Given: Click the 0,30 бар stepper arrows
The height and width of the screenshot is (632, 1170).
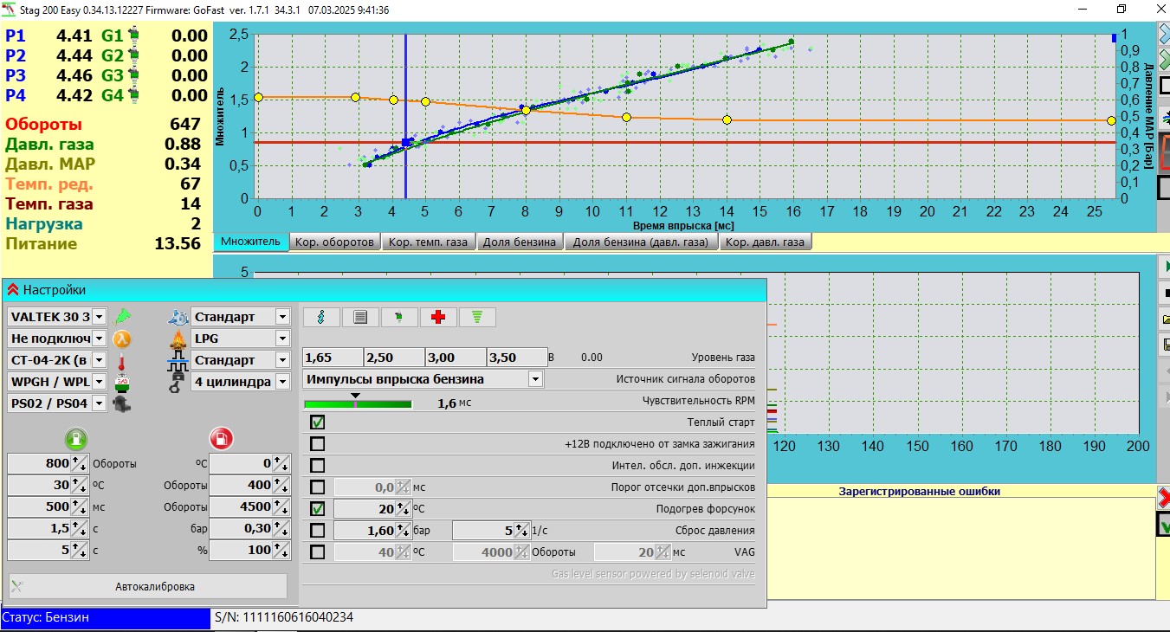Looking at the screenshot, I should pyautogui.click(x=282, y=528).
